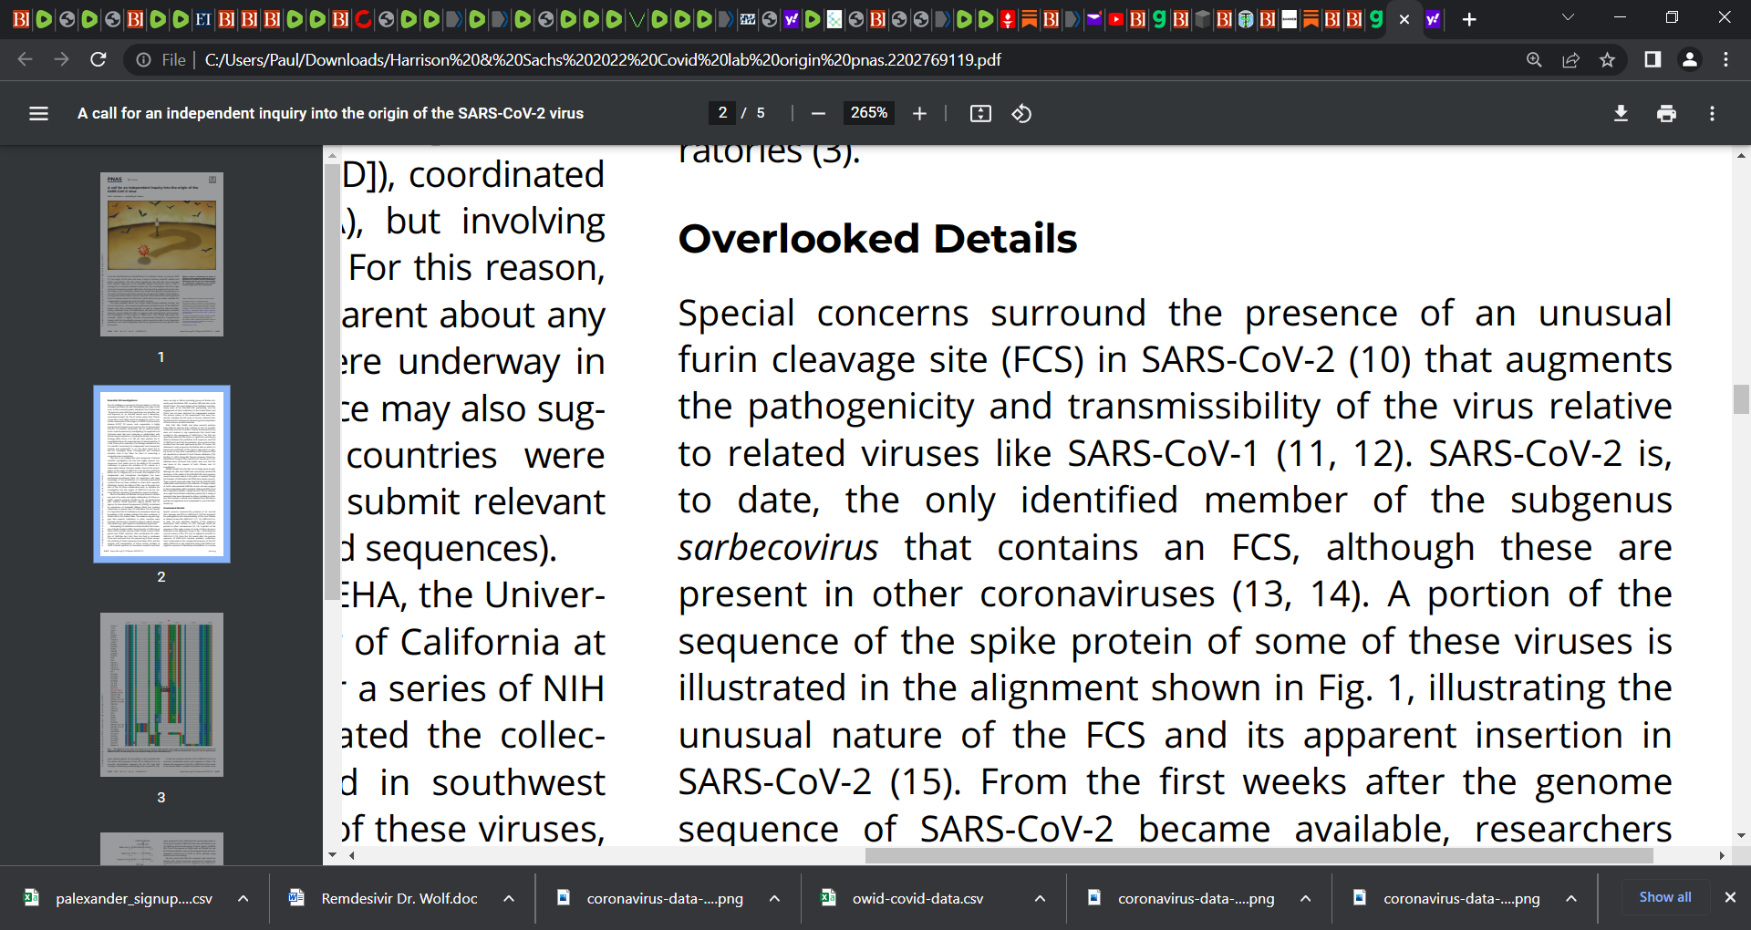Open owid-covid-data.csv download

(x=917, y=898)
